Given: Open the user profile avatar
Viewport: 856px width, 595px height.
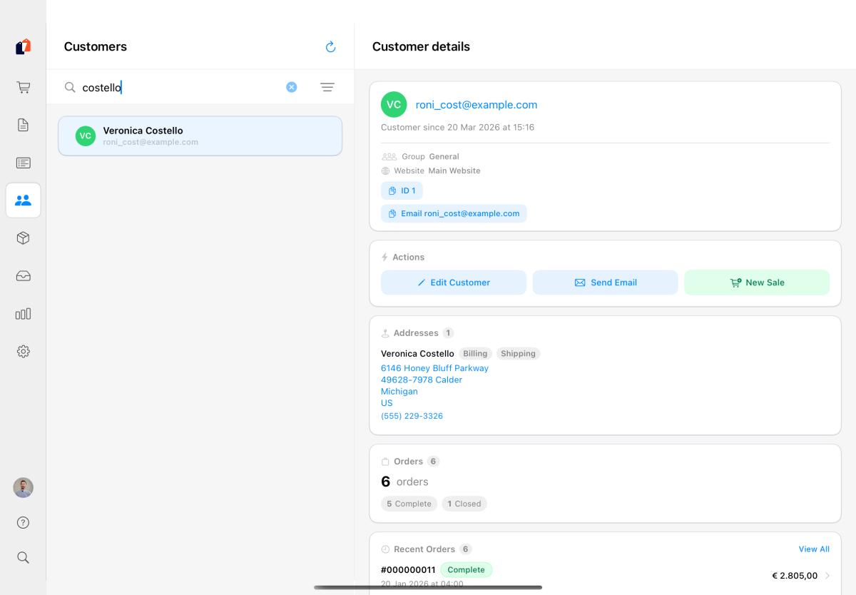Looking at the screenshot, I should coord(23,488).
